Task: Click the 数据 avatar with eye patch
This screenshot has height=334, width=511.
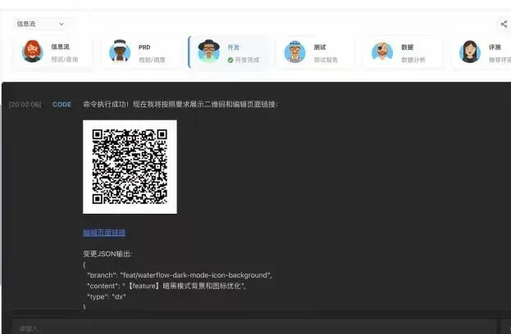Action: (x=382, y=52)
